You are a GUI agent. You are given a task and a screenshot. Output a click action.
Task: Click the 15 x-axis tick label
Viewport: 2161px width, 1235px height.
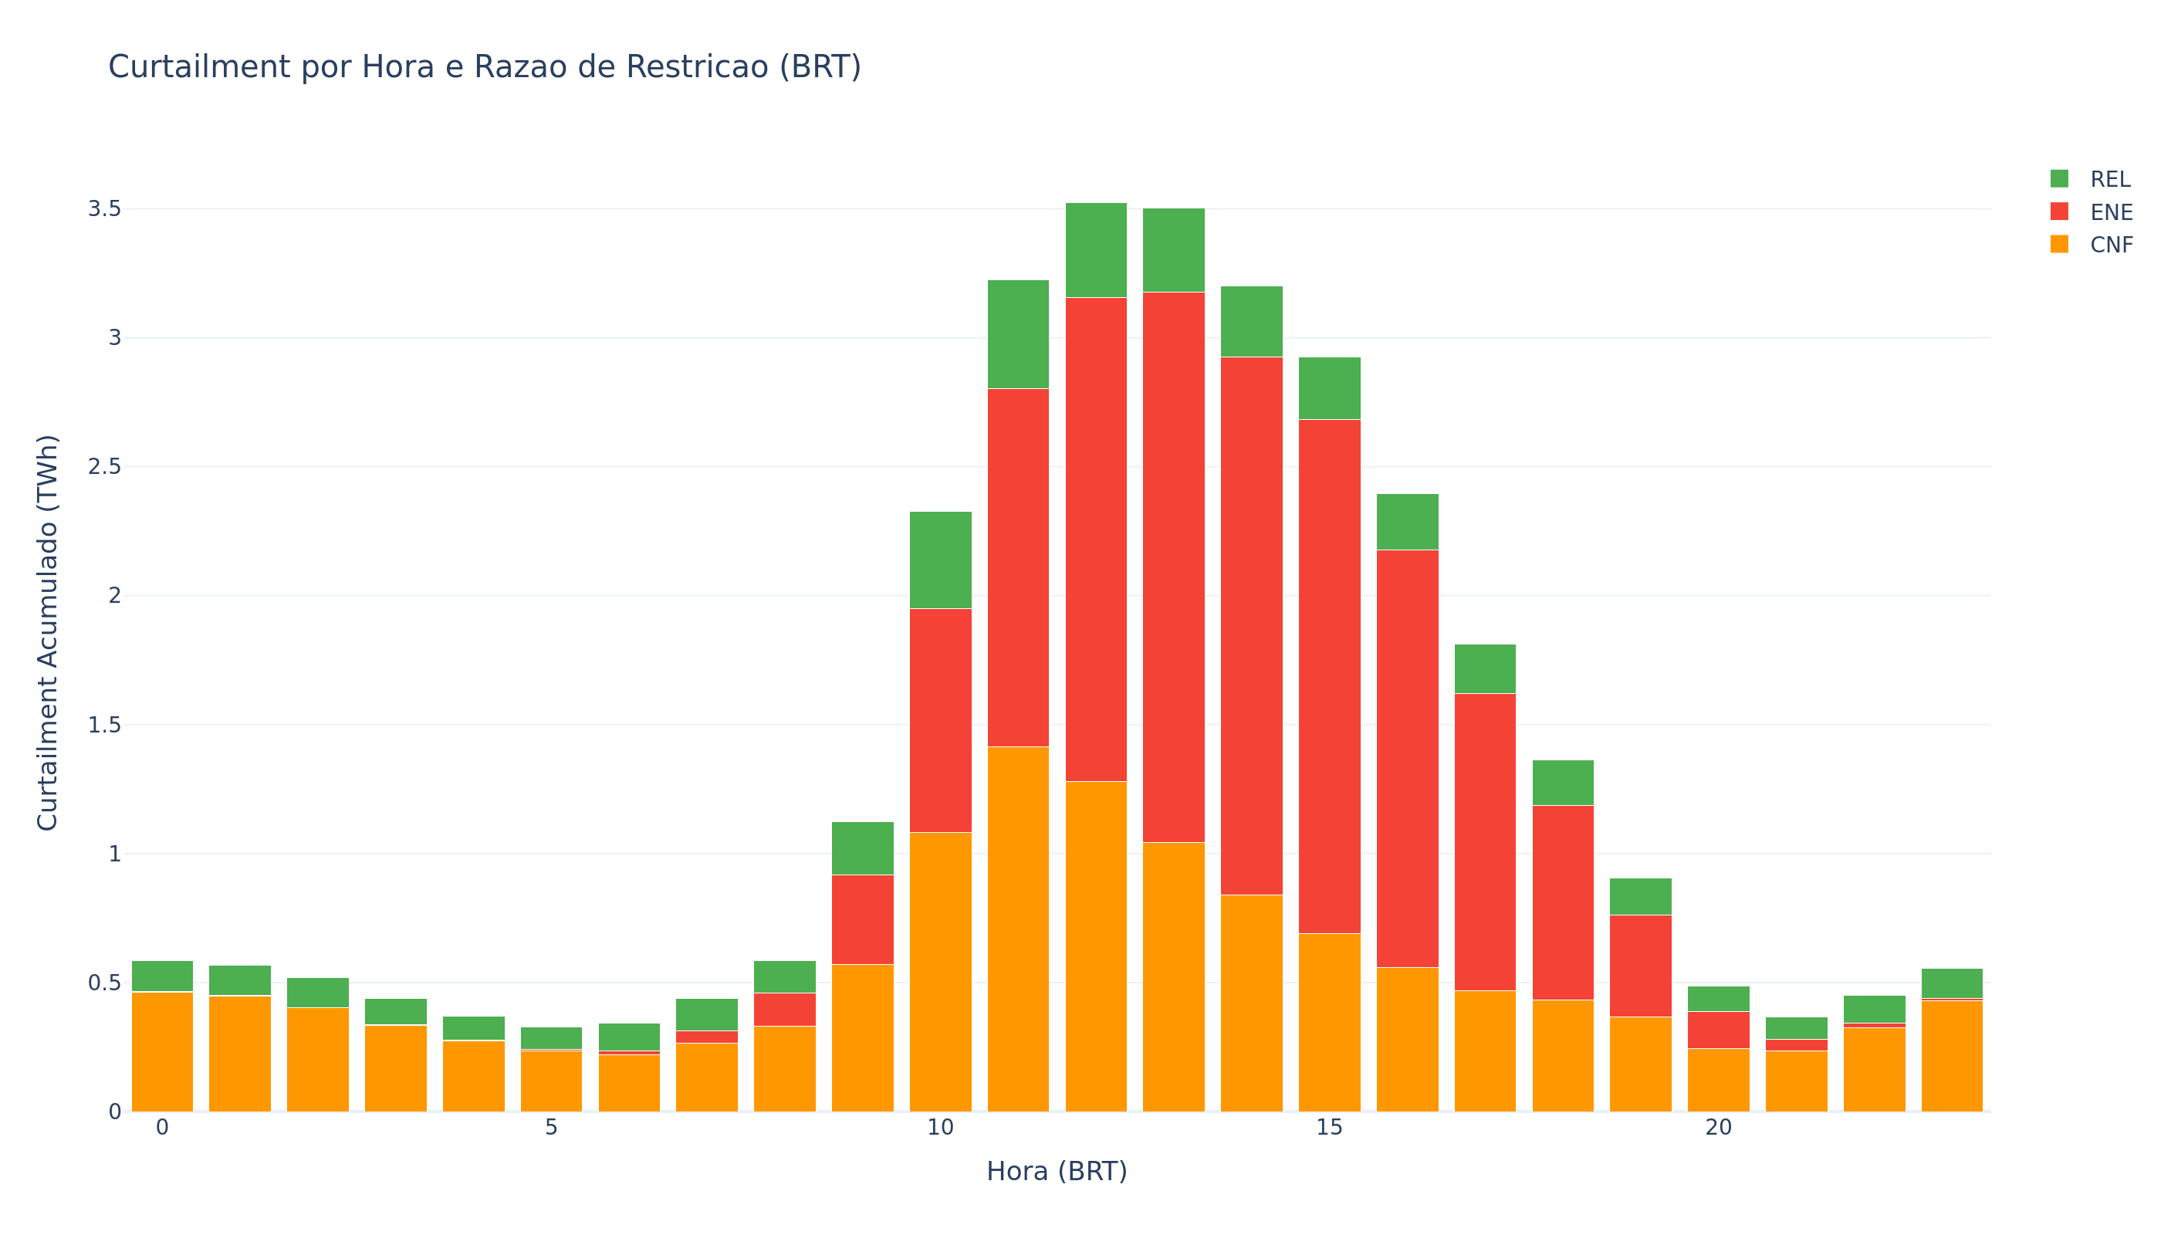1331,1125
